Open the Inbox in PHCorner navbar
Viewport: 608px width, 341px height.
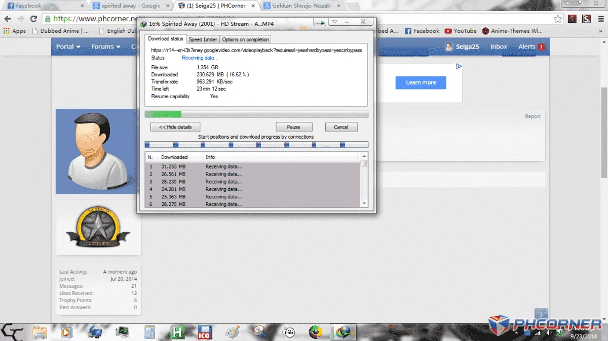click(x=499, y=47)
